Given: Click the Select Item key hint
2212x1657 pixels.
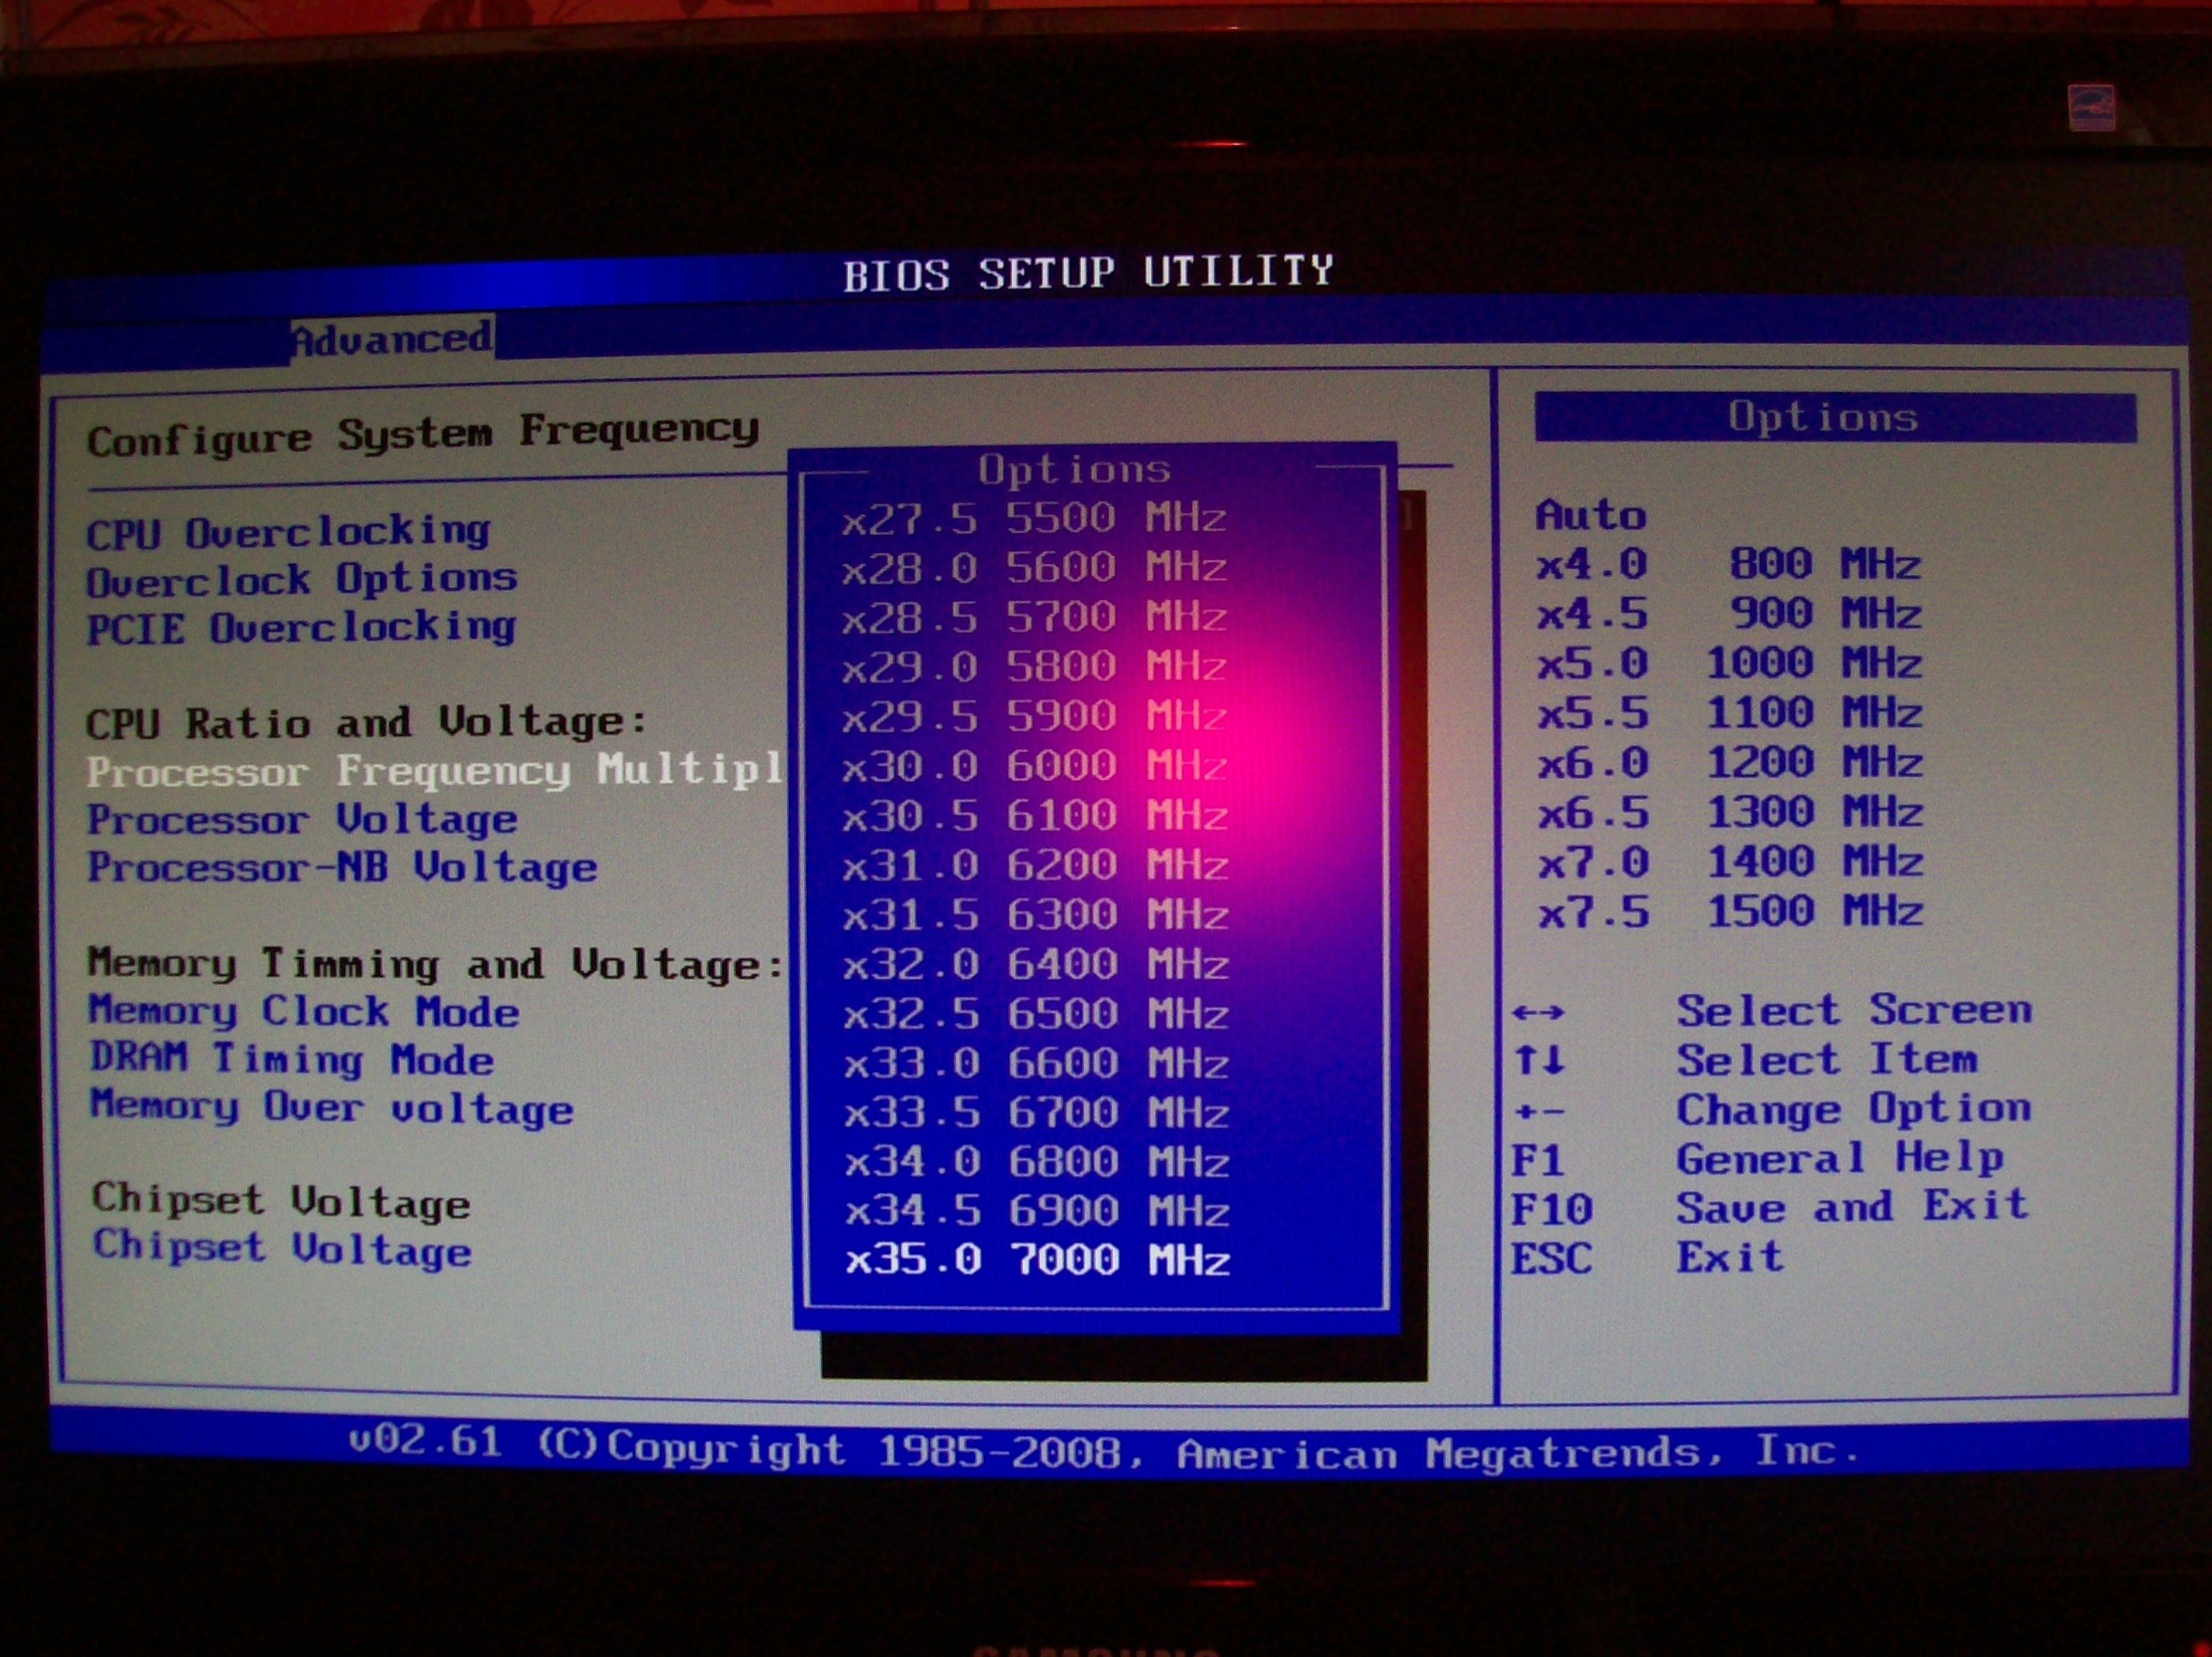Looking at the screenshot, I should (1745, 1059).
